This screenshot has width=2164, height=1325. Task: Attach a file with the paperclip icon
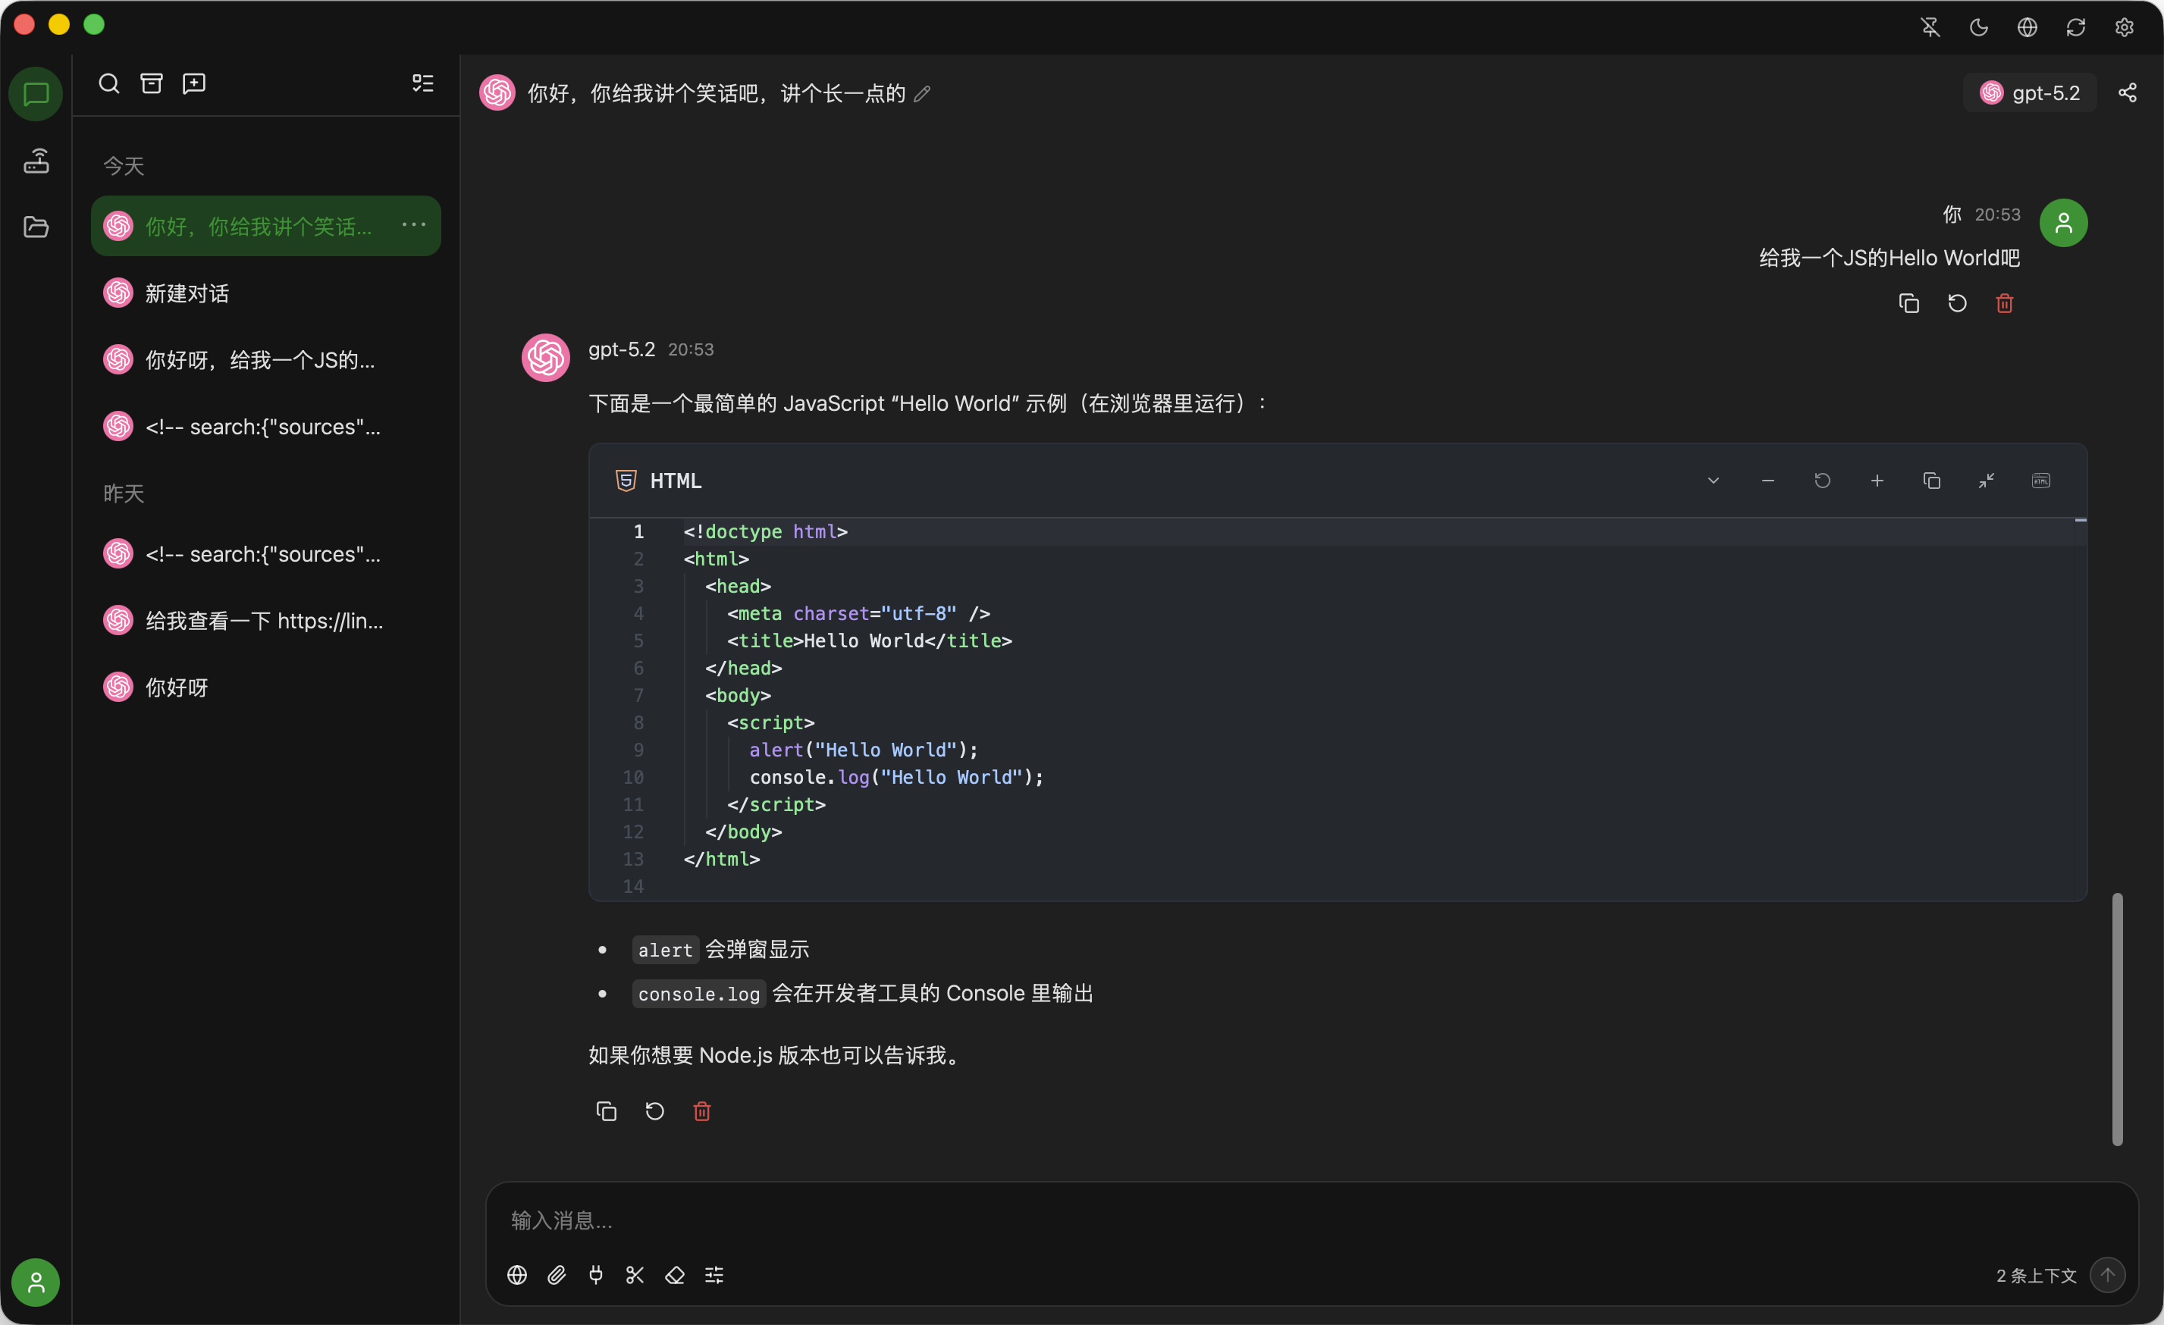pyautogui.click(x=557, y=1275)
